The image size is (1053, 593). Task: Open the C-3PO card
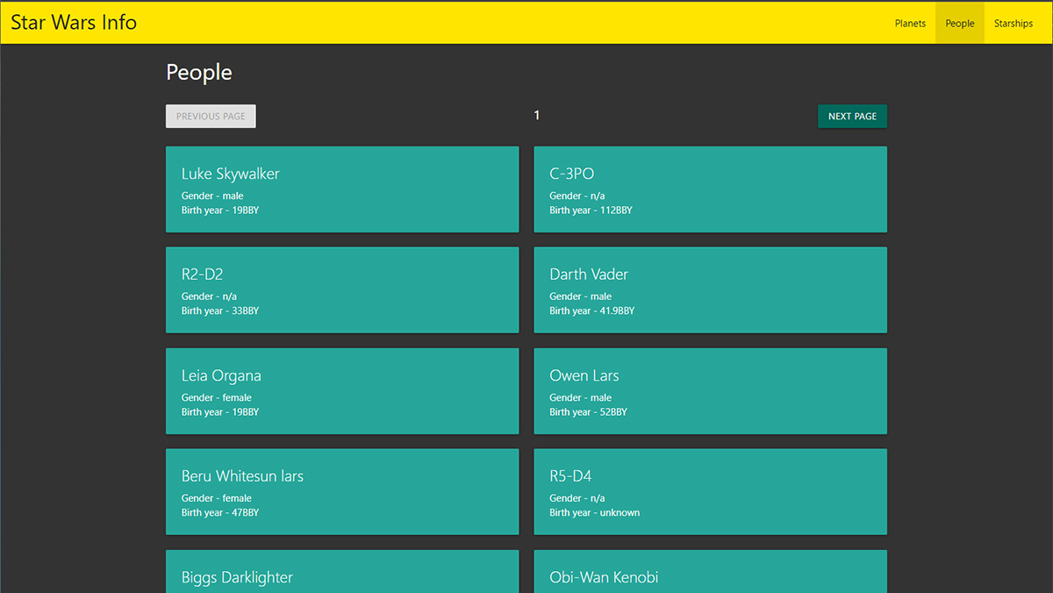point(711,189)
